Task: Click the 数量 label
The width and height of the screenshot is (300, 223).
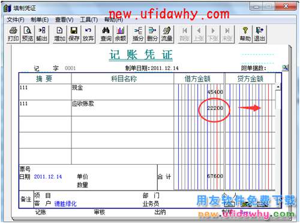Action: tap(82, 185)
